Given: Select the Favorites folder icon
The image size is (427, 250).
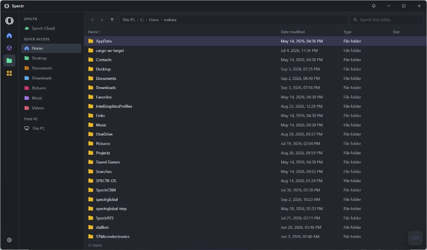Looking at the screenshot, I should click(x=90, y=97).
